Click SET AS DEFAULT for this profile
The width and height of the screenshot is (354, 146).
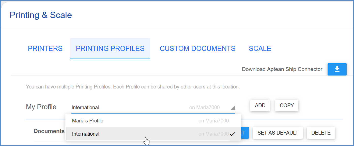click(x=278, y=133)
